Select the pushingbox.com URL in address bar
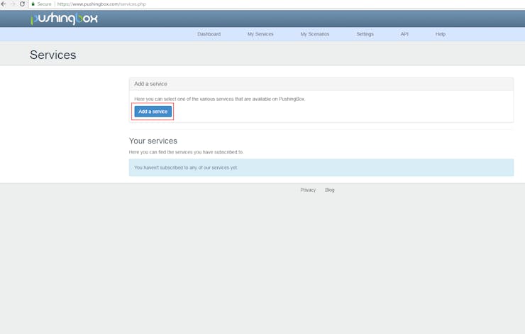 click(x=101, y=4)
